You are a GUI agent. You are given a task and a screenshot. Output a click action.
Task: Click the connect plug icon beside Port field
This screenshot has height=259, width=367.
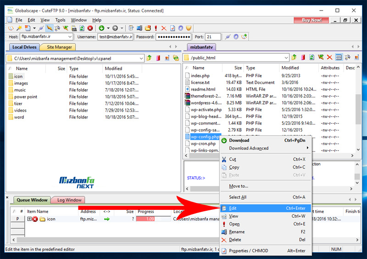pyautogui.click(x=227, y=37)
